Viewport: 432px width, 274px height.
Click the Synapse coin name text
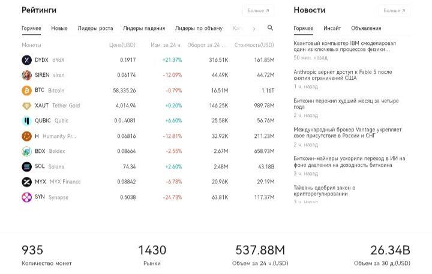58,197
